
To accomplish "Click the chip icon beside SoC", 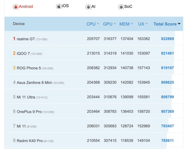I will tap(121, 7).
